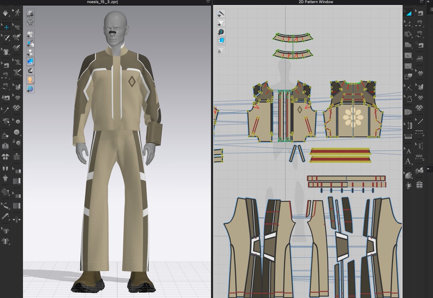Toggle the locked shirt icon in 2D window
The height and width of the screenshot is (298, 433).
click(x=221, y=51)
